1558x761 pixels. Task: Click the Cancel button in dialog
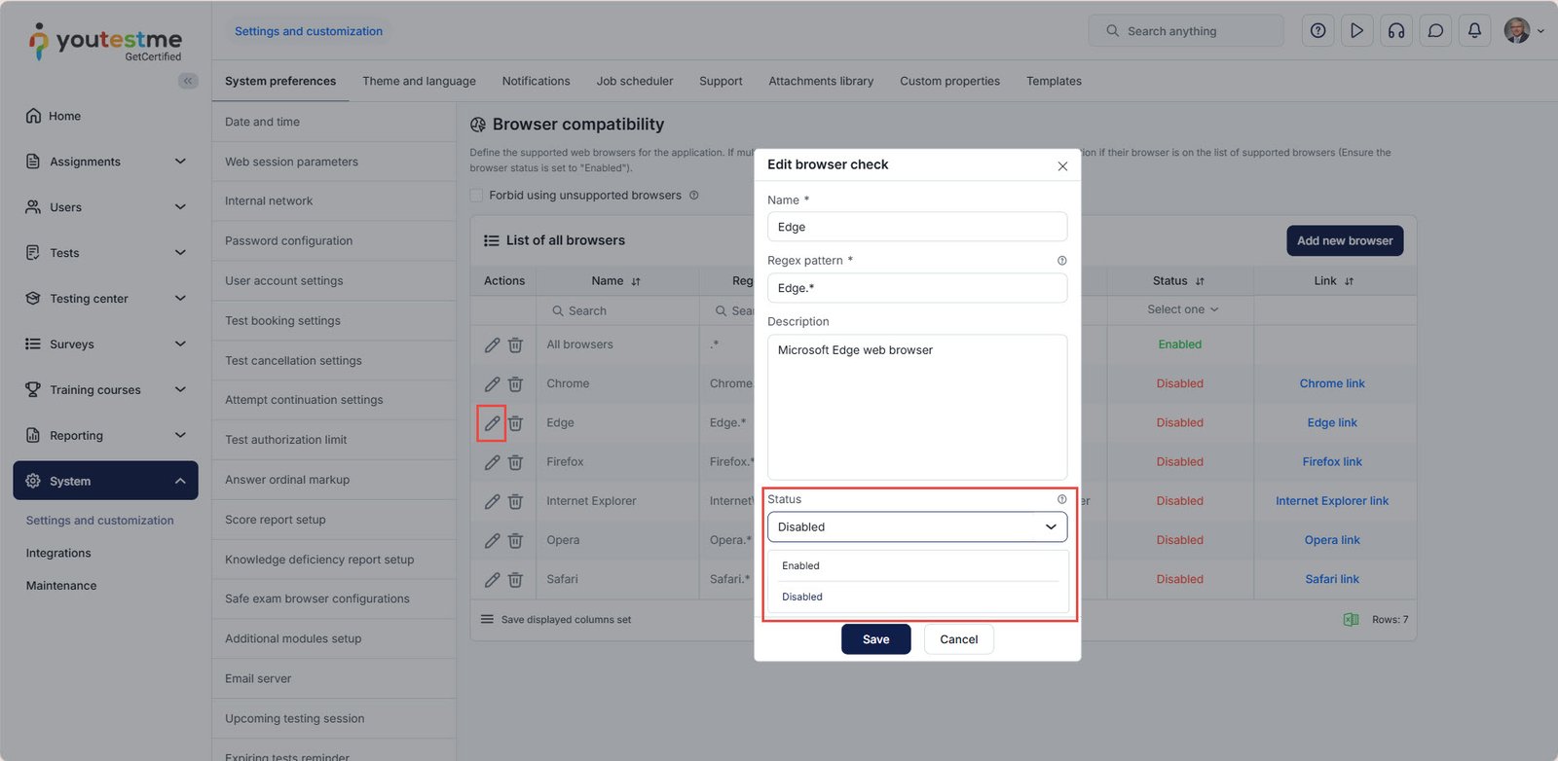[x=958, y=639]
